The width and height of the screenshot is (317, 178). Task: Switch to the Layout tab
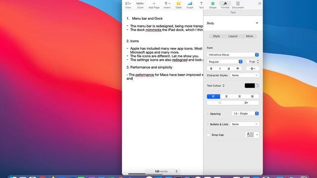[233, 36]
